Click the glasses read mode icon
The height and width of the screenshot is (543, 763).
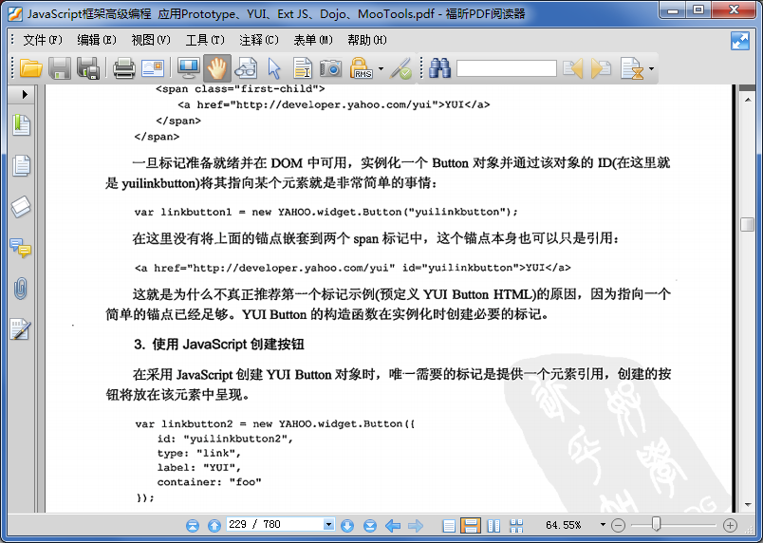tap(246, 68)
